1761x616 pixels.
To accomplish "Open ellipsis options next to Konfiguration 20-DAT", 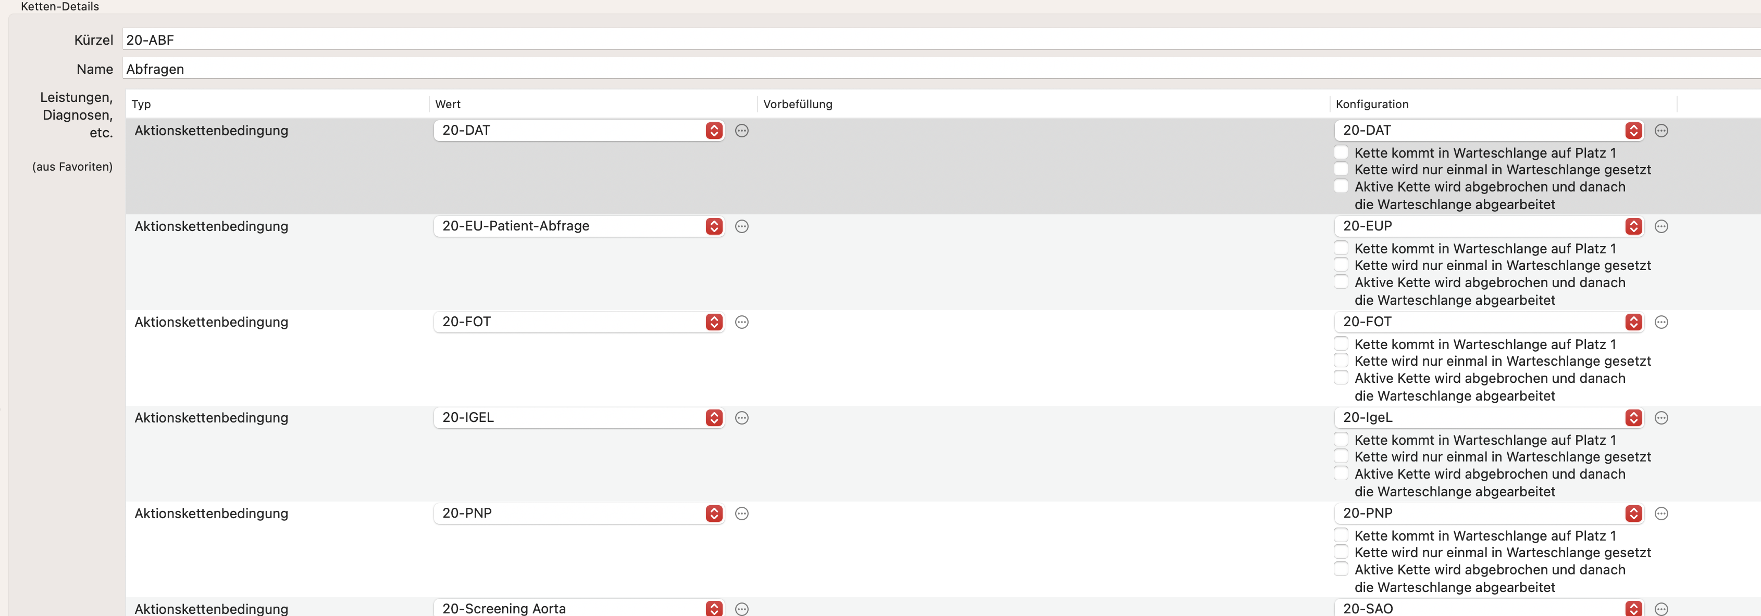I will (1661, 131).
